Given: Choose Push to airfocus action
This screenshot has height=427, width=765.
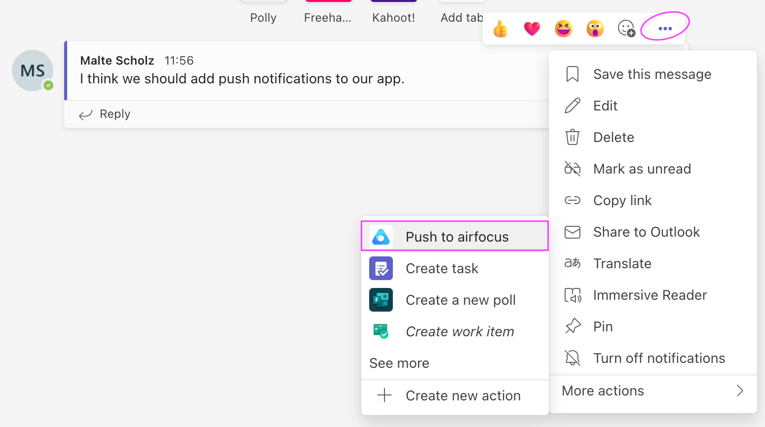Looking at the screenshot, I should [455, 236].
